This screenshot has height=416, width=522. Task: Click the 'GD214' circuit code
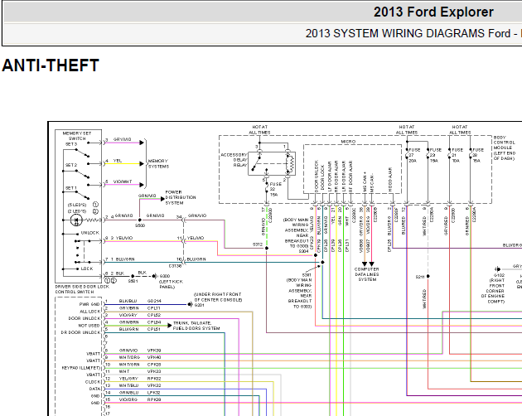pyautogui.click(x=154, y=301)
